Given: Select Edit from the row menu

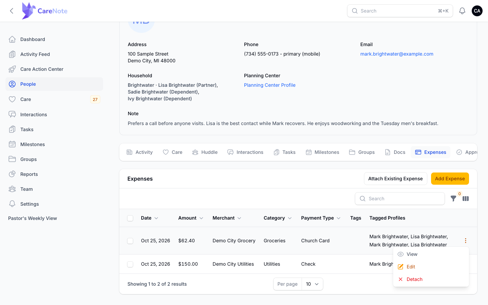Looking at the screenshot, I should pyautogui.click(x=431, y=267).
